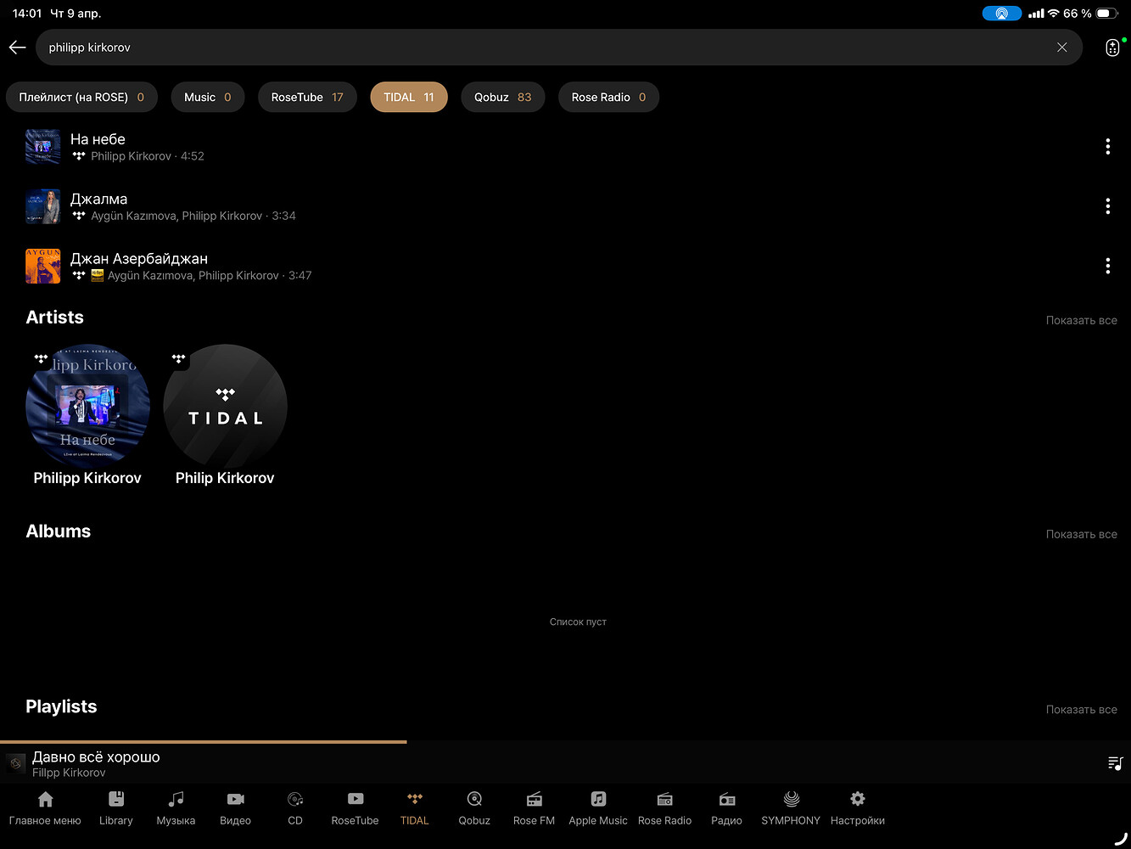Viewport: 1131px width, 849px height.
Task: Open options for track Джан Азербайджан
Action: [x=1107, y=266]
